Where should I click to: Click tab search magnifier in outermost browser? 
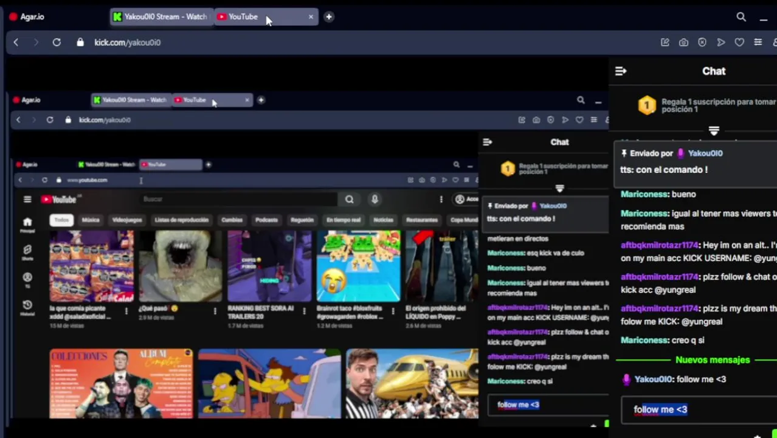pos(741,17)
